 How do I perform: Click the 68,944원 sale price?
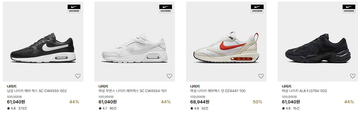[199, 102]
